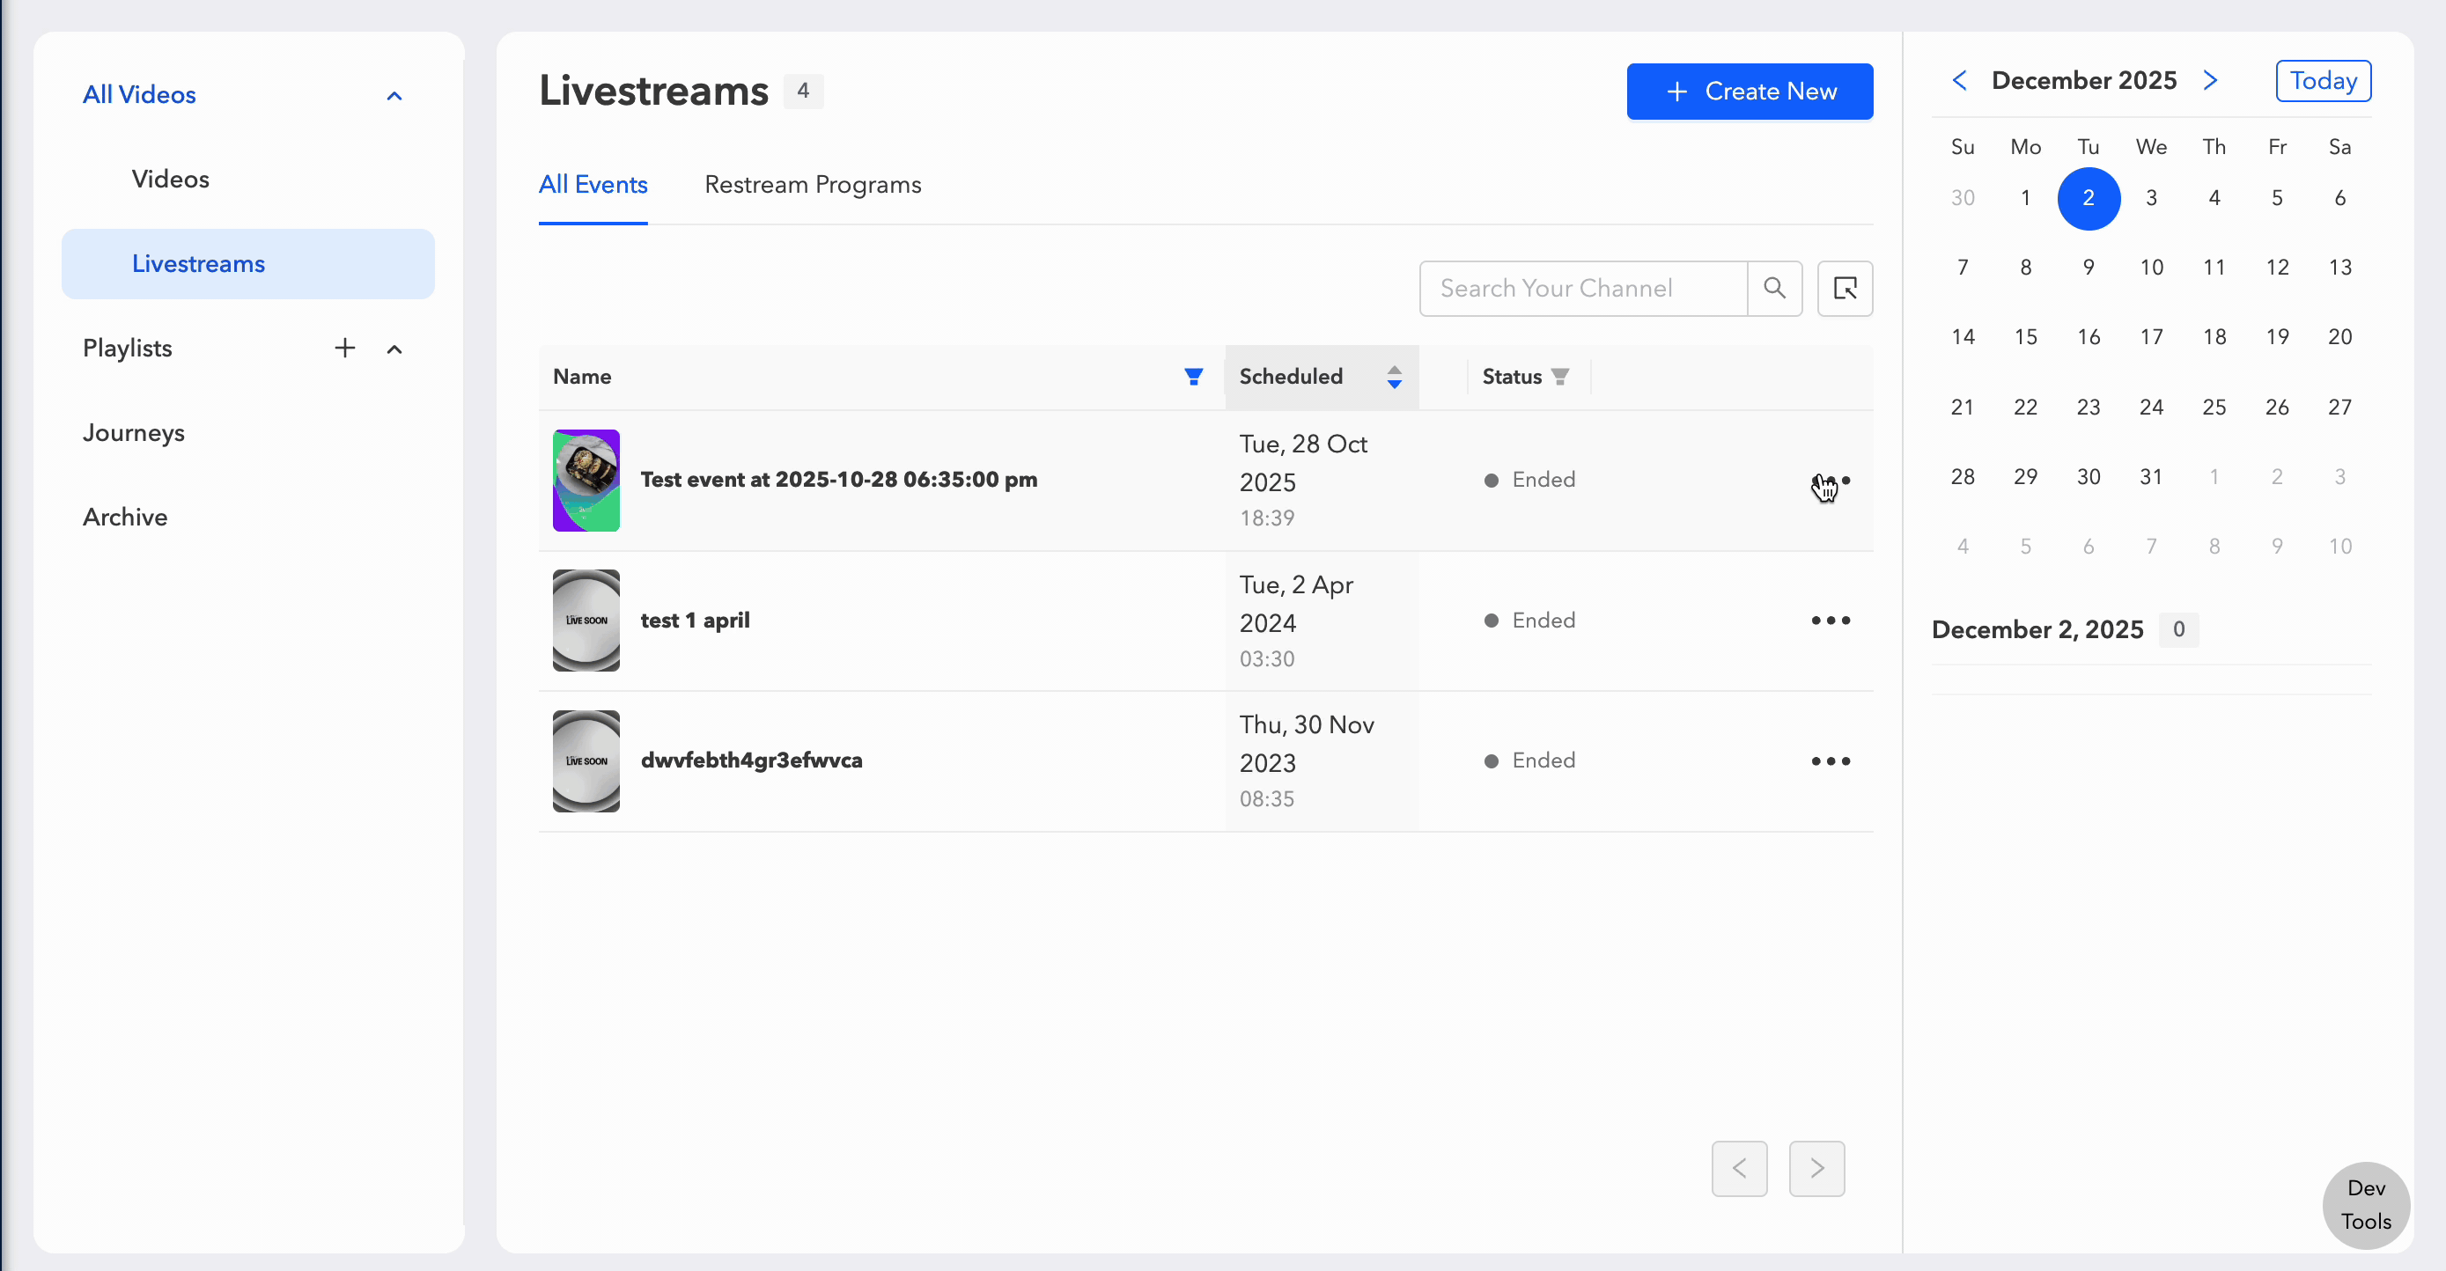
Task: Open thumbnail of Test event 2025-10-28
Action: click(586, 481)
